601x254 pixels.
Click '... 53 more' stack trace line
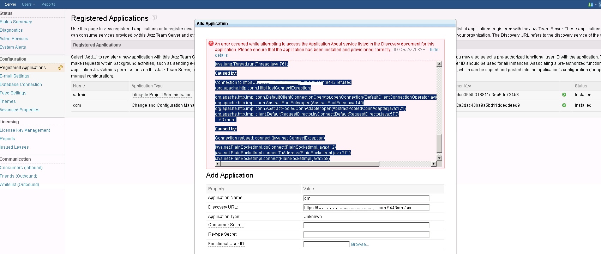pyautogui.click(x=226, y=120)
